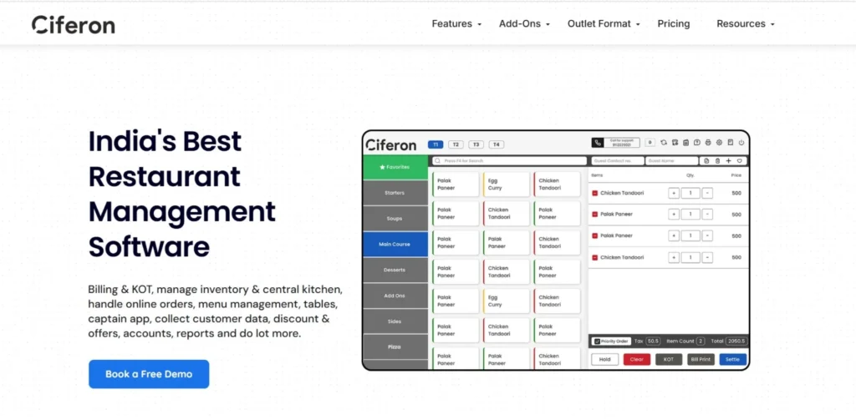Click the Tax value 50.5
Screen dimensions: 856x420
pos(653,342)
